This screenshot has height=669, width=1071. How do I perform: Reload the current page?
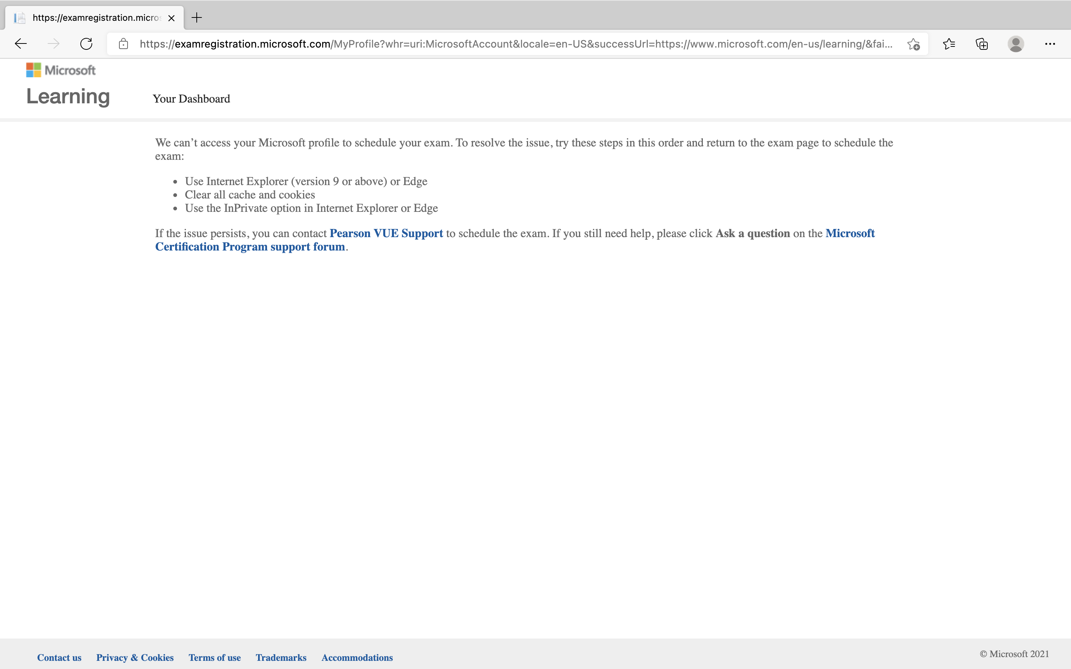(87, 43)
